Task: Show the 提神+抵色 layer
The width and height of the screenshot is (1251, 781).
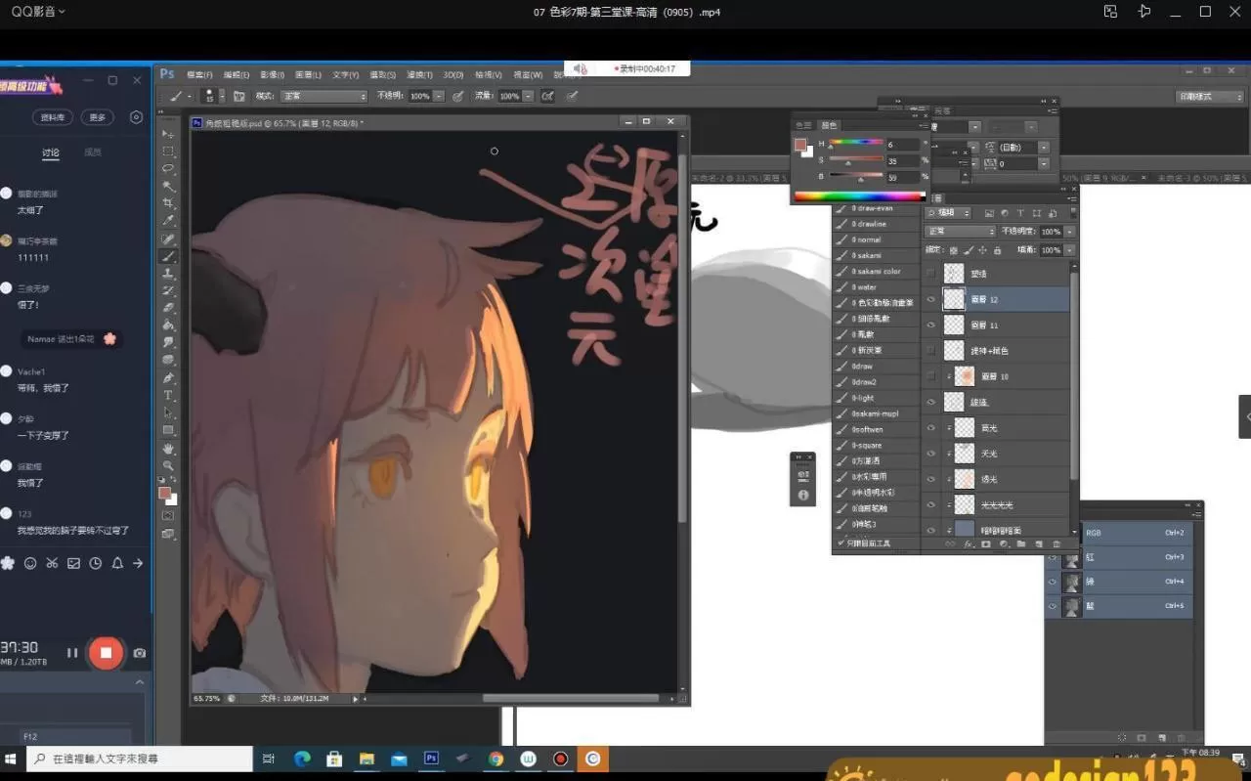Action: click(930, 350)
